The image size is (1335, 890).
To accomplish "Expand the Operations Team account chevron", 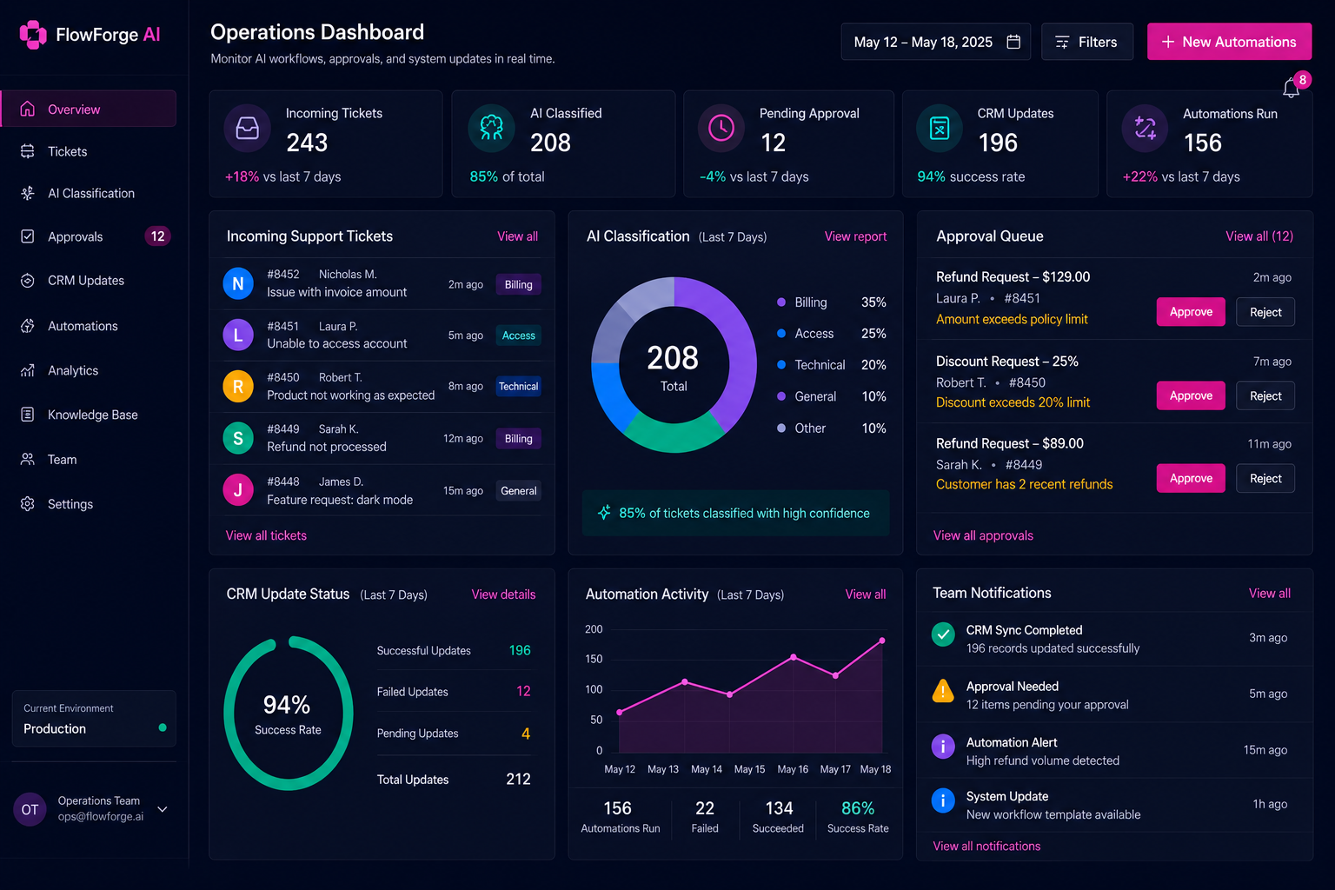I will pyautogui.click(x=163, y=809).
